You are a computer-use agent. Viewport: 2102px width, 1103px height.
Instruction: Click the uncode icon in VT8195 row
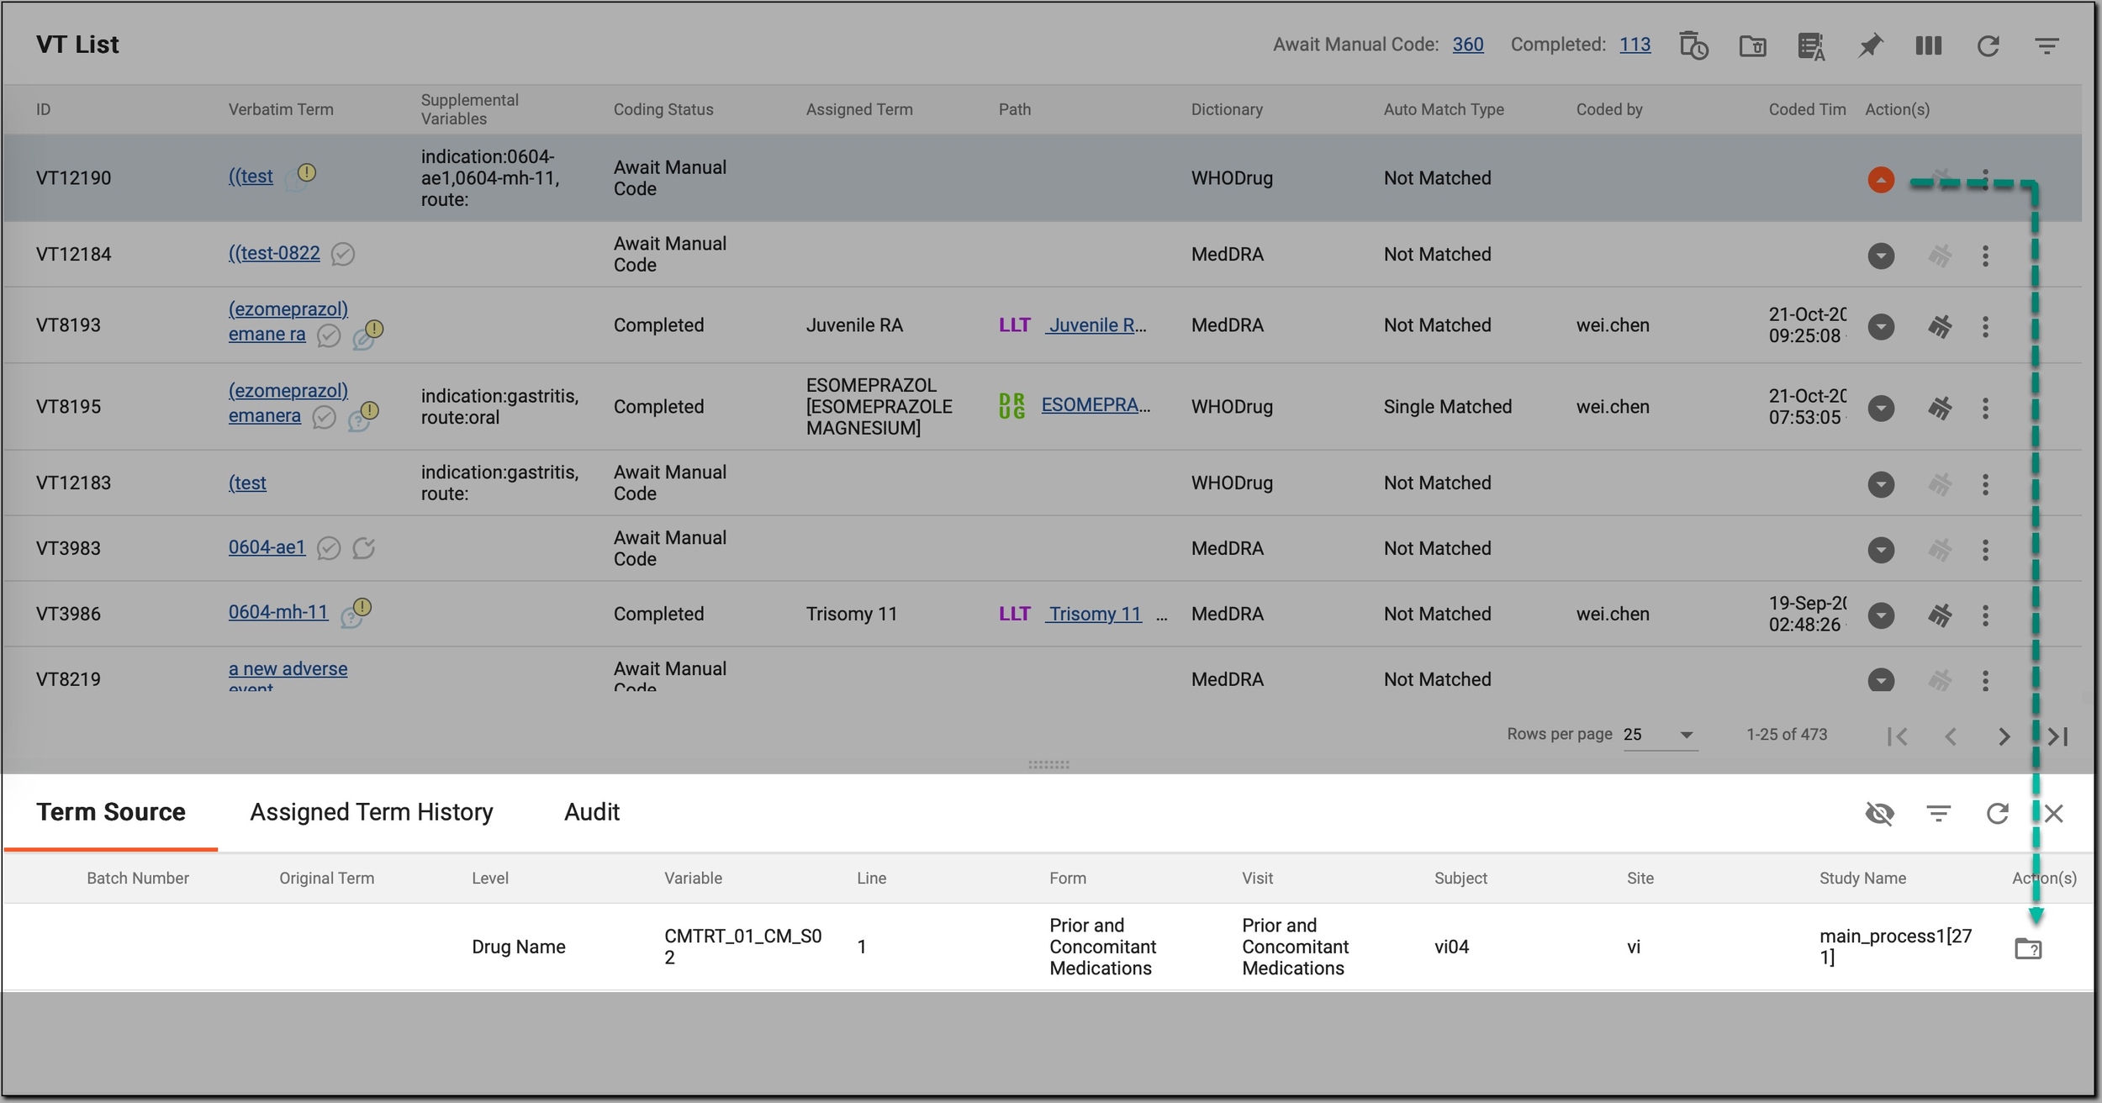click(1940, 409)
